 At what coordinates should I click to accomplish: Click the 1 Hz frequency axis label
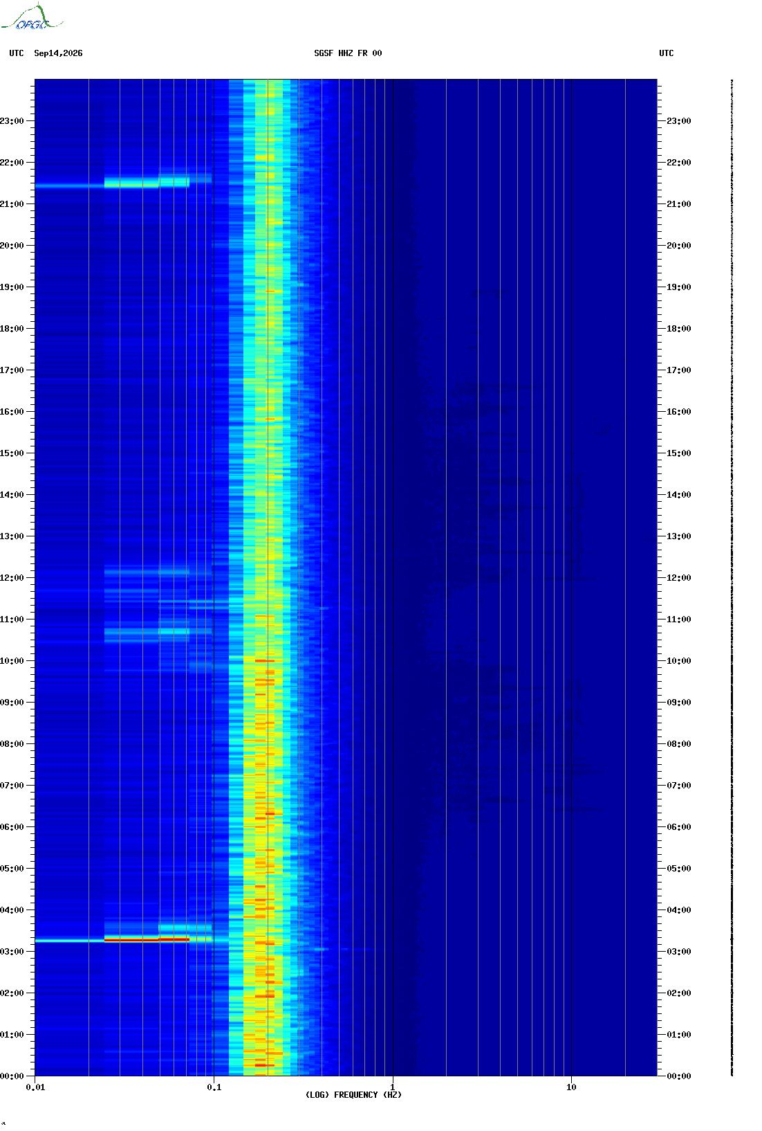tap(393, 1087)
